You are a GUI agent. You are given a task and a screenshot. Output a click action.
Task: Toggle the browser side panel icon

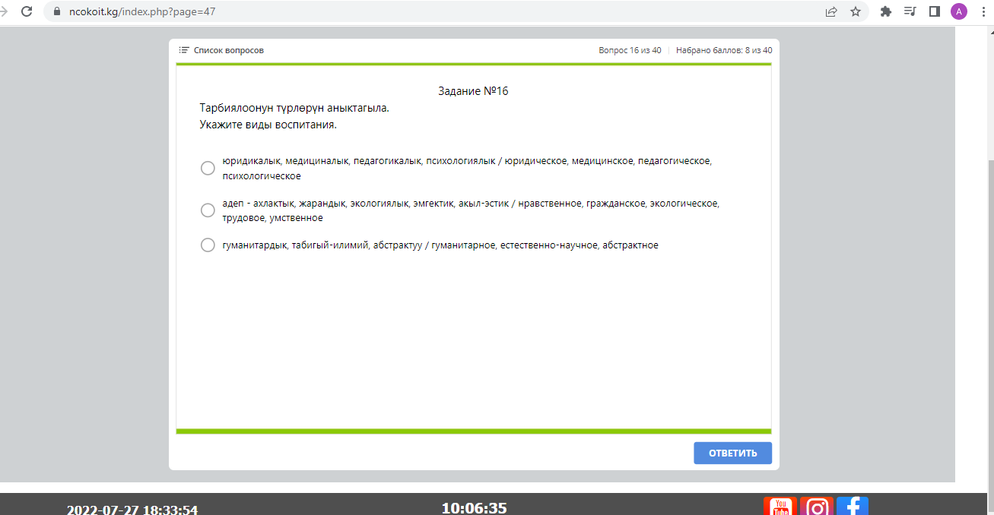click(x=935, y=11)
